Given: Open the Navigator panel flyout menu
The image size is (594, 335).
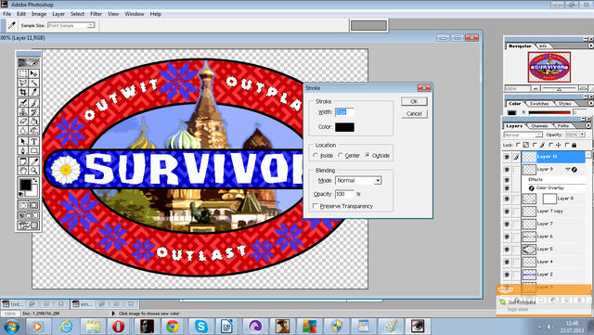Looking at the screenshot, I should click(x=590, y=45).
